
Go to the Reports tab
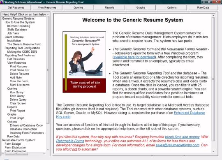[x=109, y=7]
